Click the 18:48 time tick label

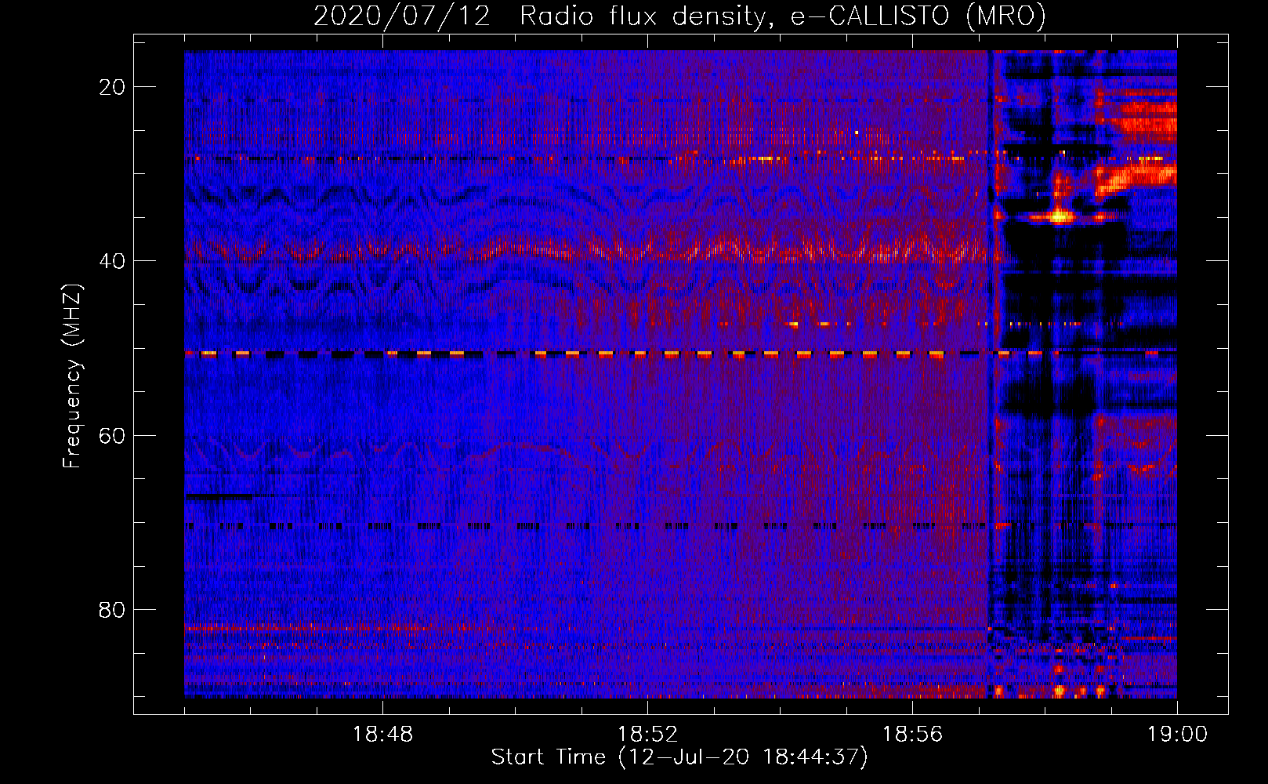[x=382, y=735]
